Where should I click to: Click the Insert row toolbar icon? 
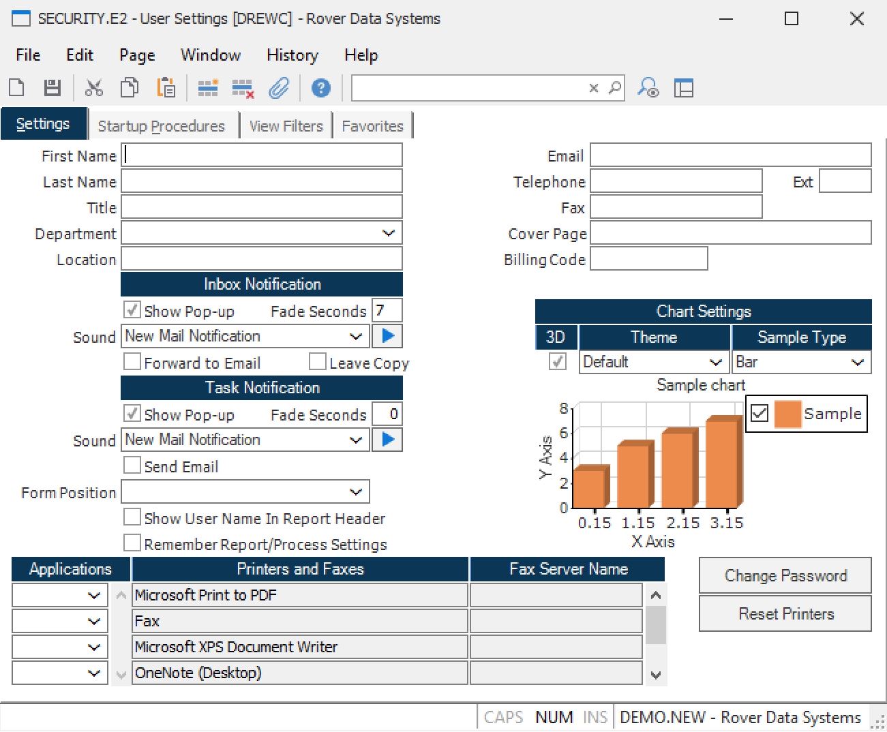click(x=208, y=88)
